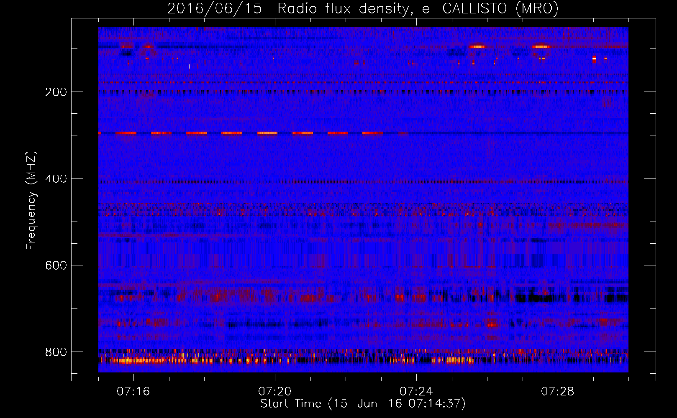Click the 400 frequency tick label
The width and height of the screenshot is (677, 418).
(x=56, y=179)
